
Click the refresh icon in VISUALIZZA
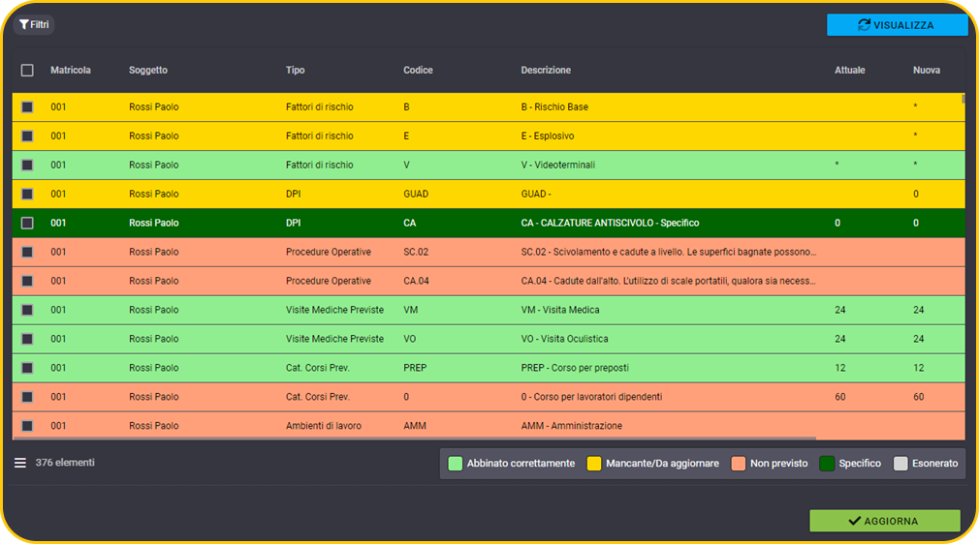click(864, 25)
